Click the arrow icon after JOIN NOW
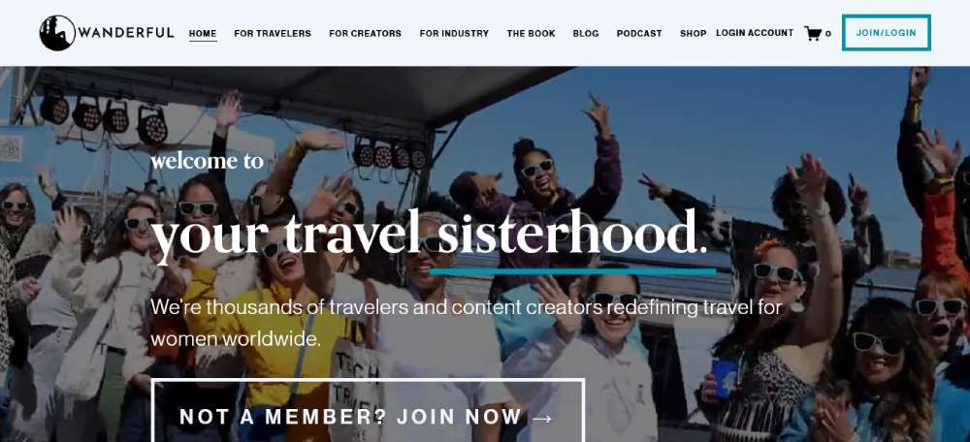 click(x=542, y=419)
